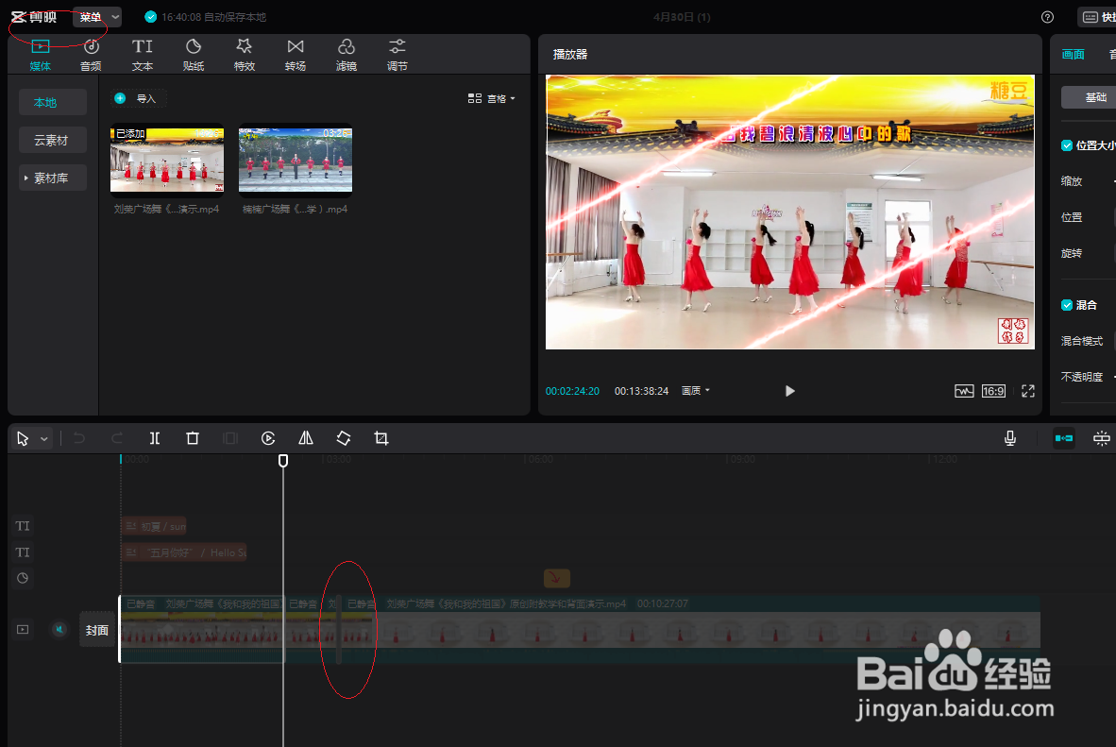Click the 封面 cover button
Screen dimensions: 1116x747
(97, 630)
